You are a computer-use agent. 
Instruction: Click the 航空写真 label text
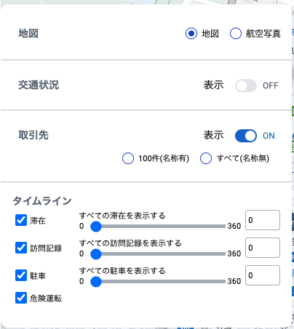(x=263, y=33)
